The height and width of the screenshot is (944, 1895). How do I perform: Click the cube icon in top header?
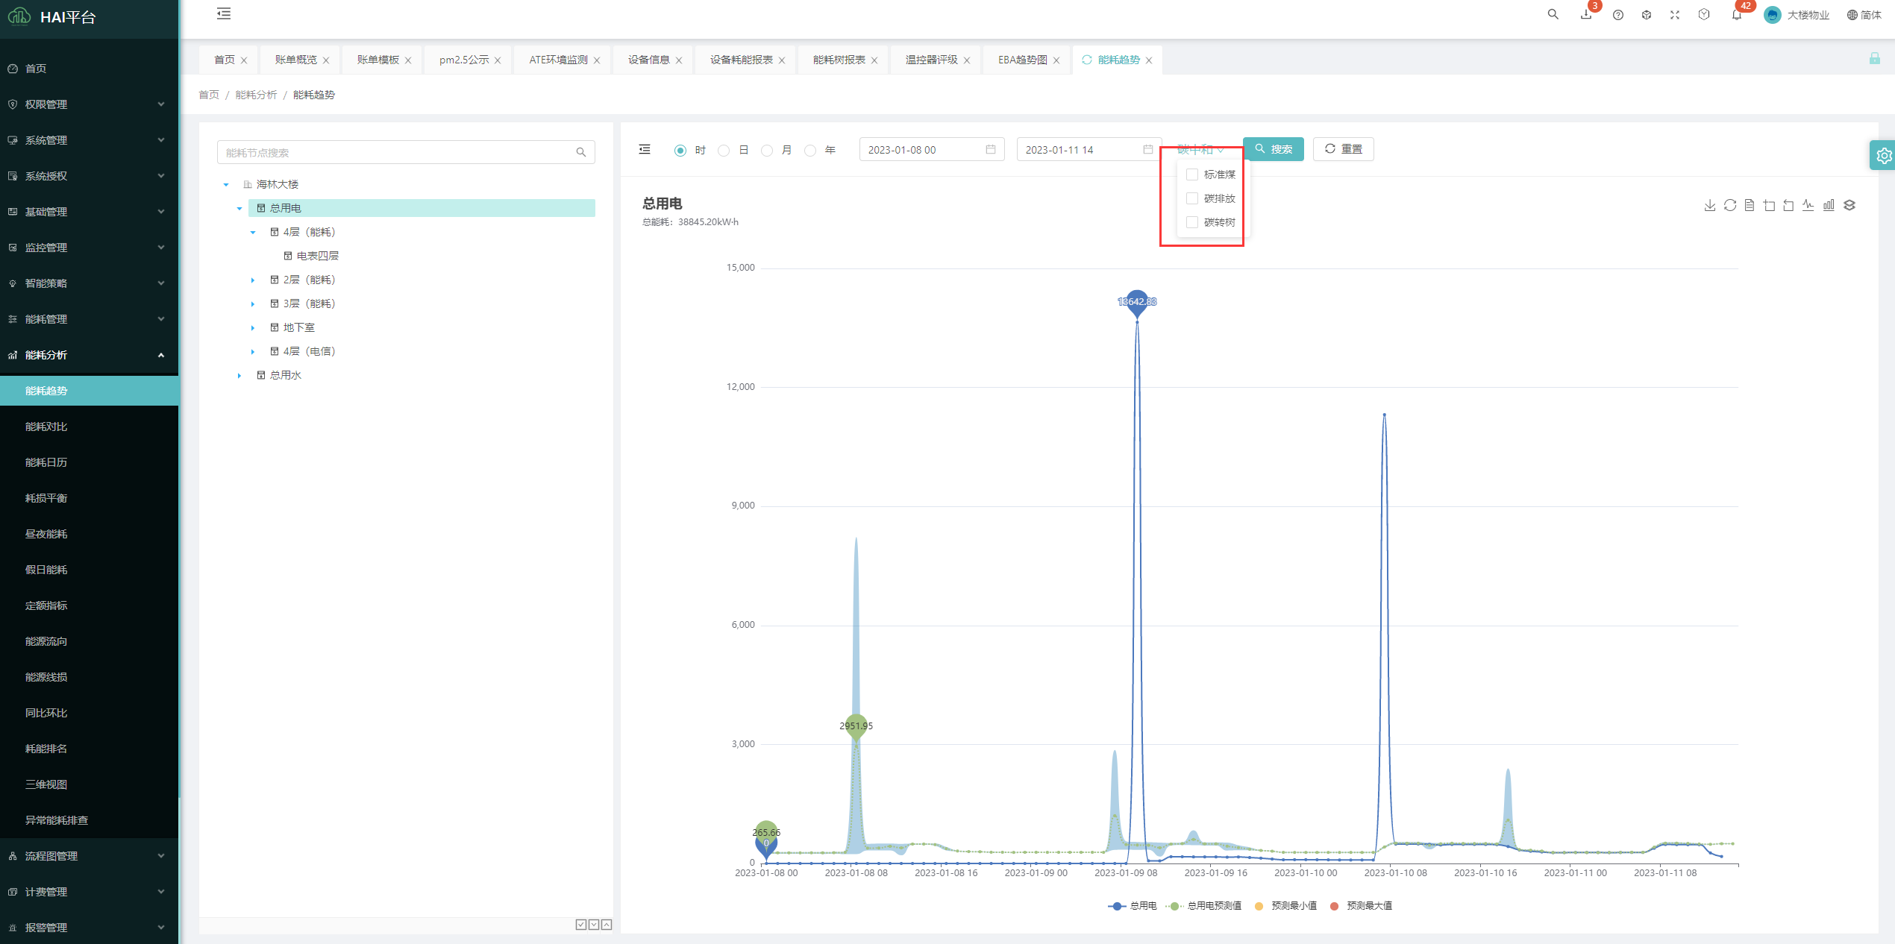point(1647,15)
